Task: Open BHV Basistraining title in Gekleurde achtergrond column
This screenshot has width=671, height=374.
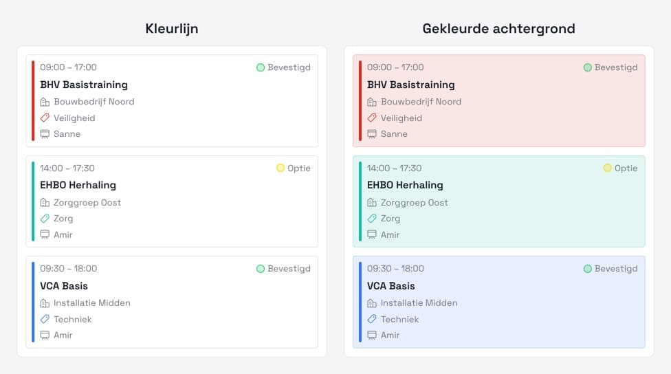Action: click(411, 85)
